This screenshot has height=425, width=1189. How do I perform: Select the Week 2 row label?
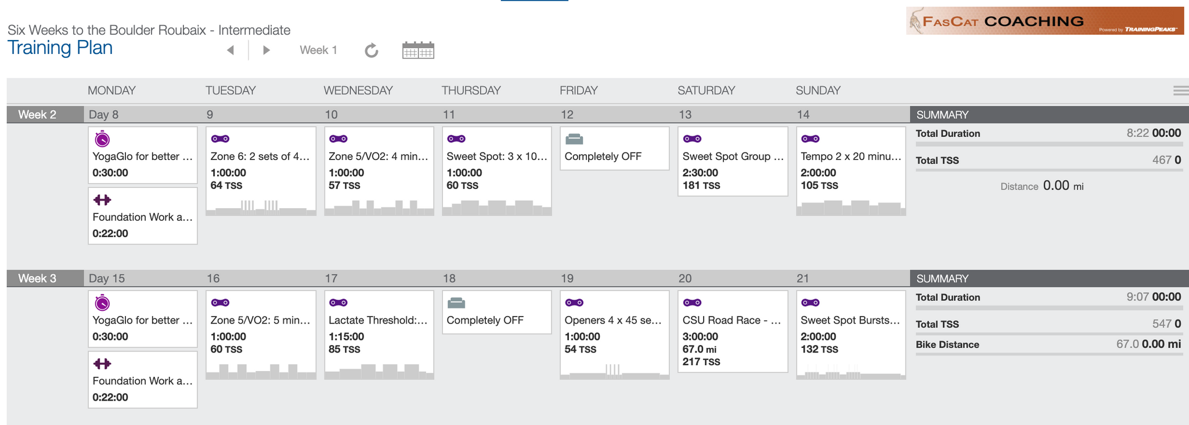(37, 115)
